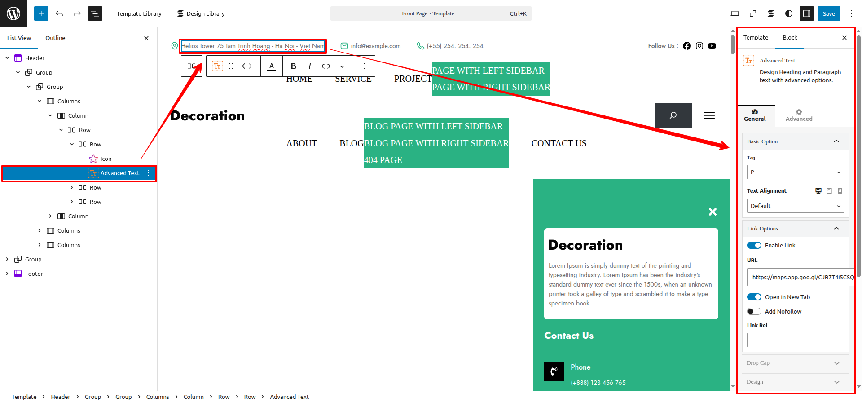Click the block inserter plus button
The width and height of the screenshot is (862, 402).
click(x=41, y=13)
